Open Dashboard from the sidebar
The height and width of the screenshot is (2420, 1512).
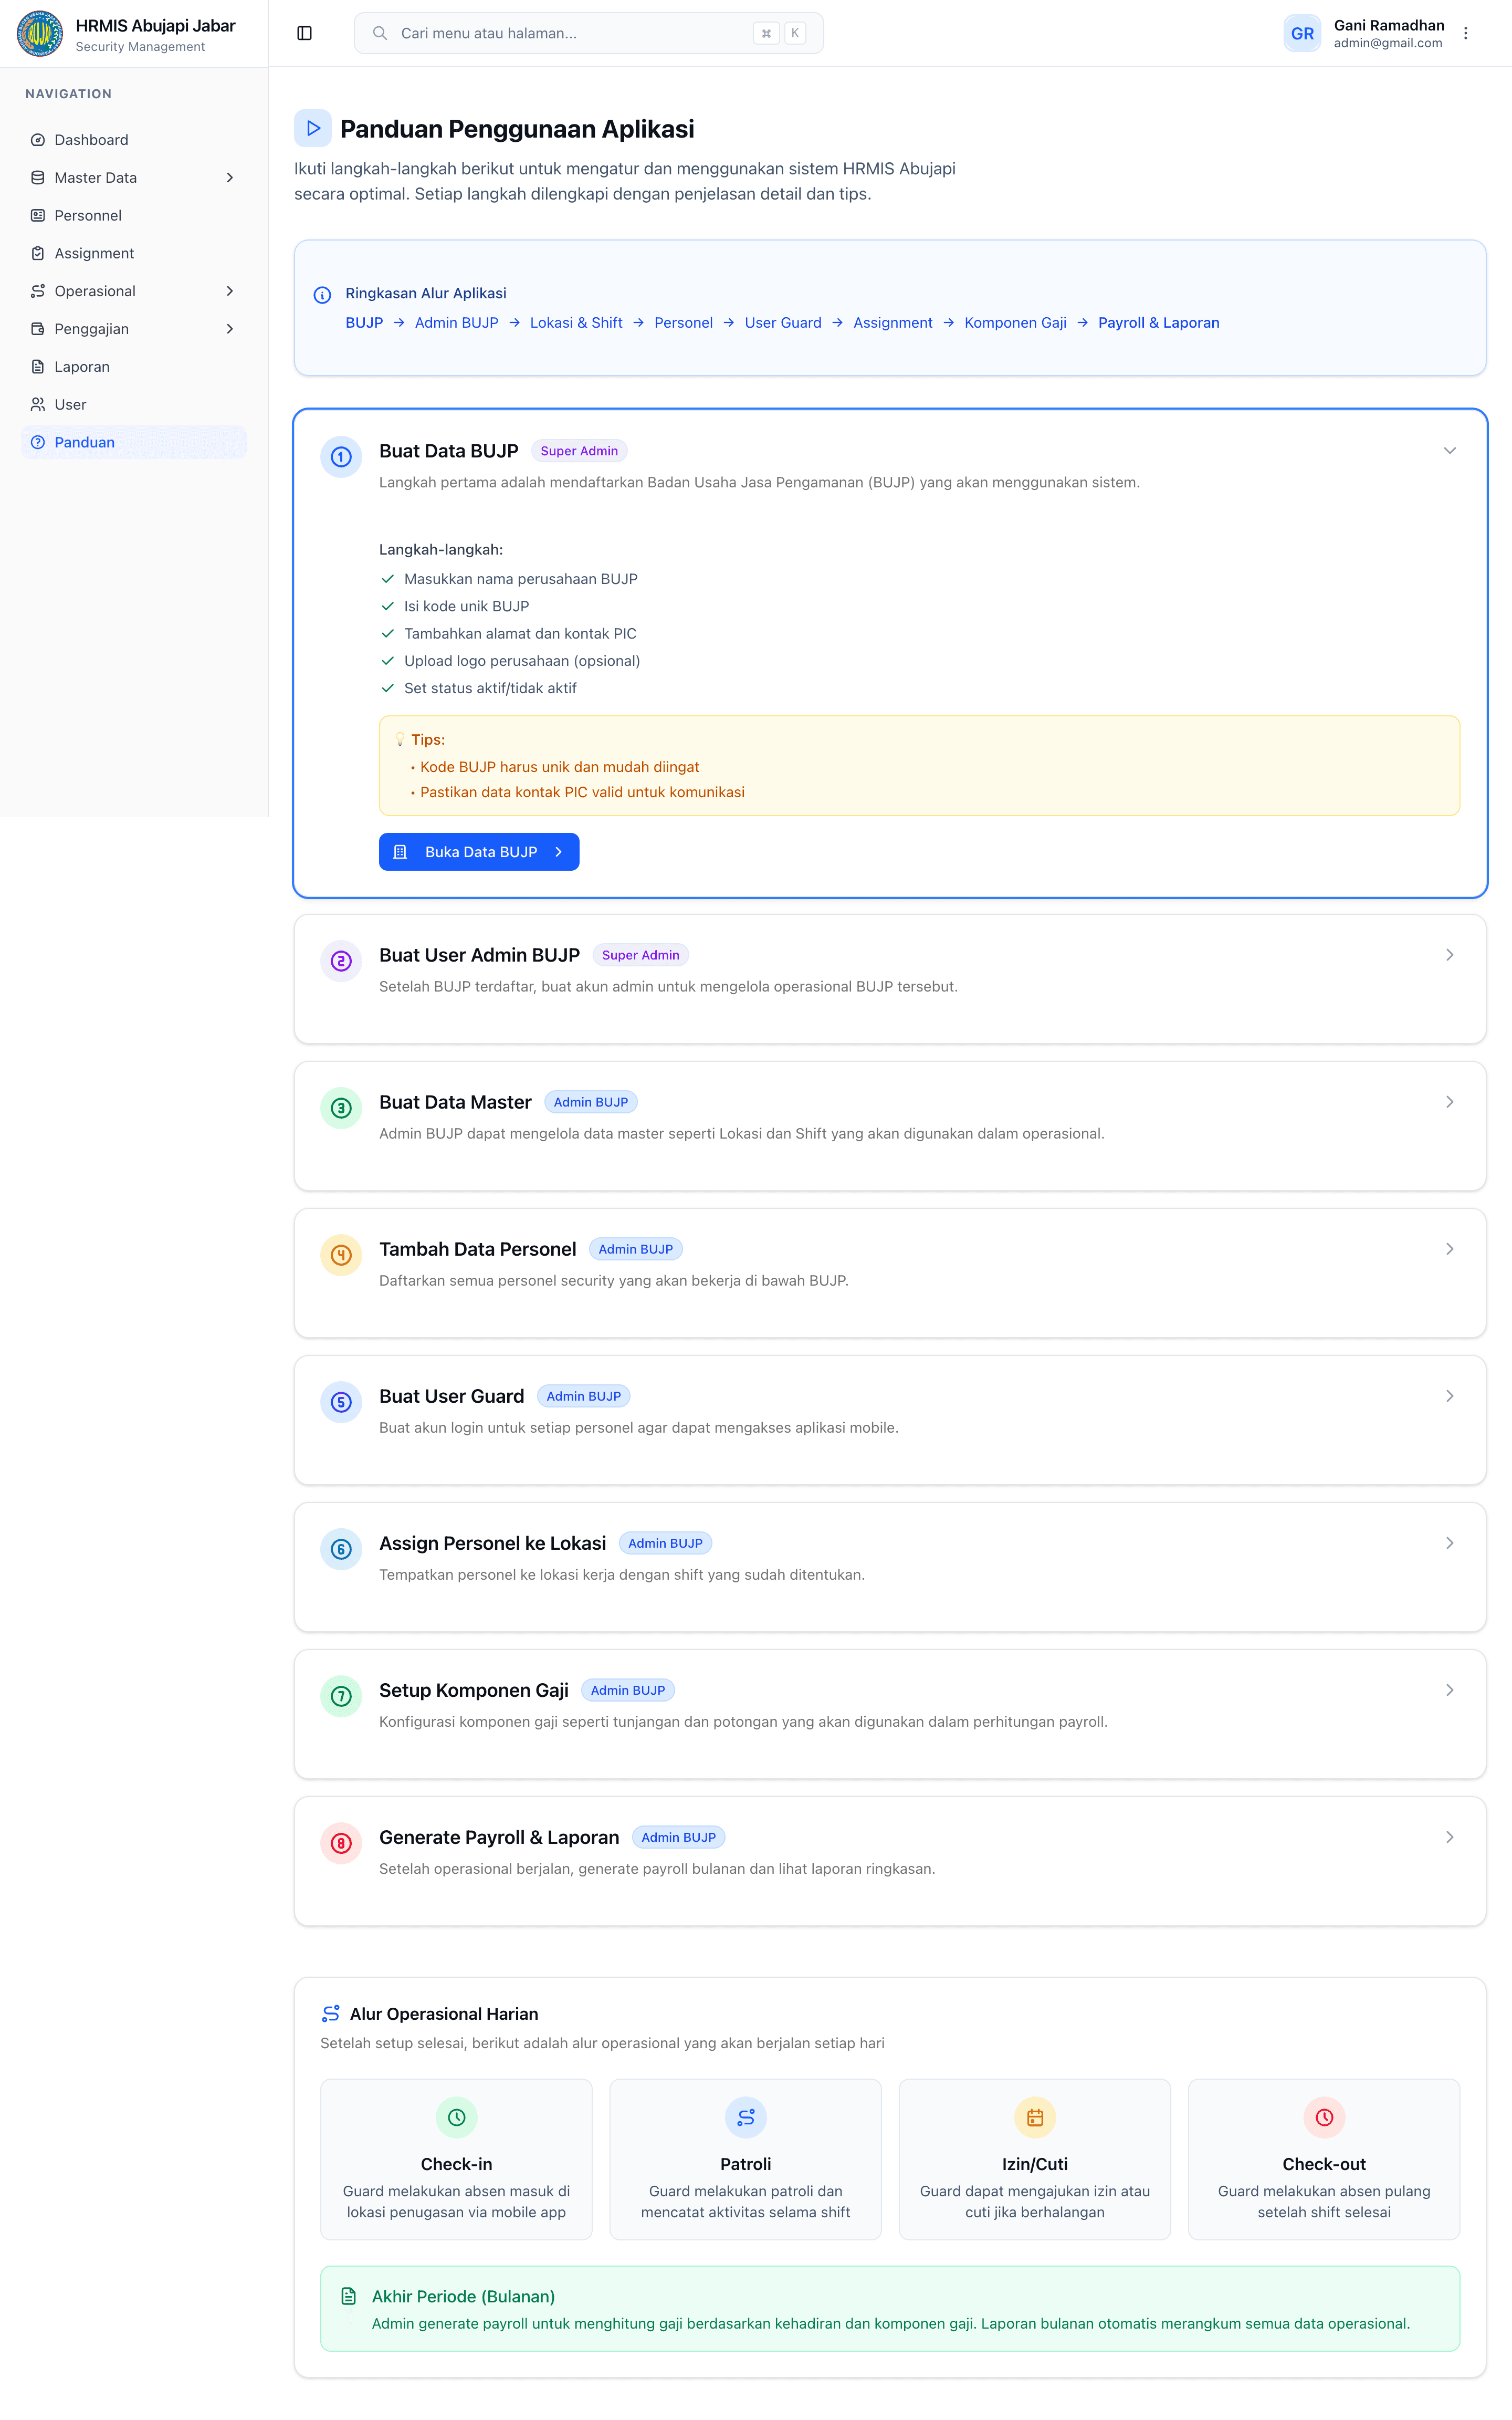click(x=91, y=140)
